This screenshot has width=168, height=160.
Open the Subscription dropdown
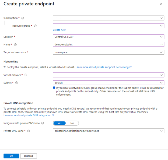108,18
